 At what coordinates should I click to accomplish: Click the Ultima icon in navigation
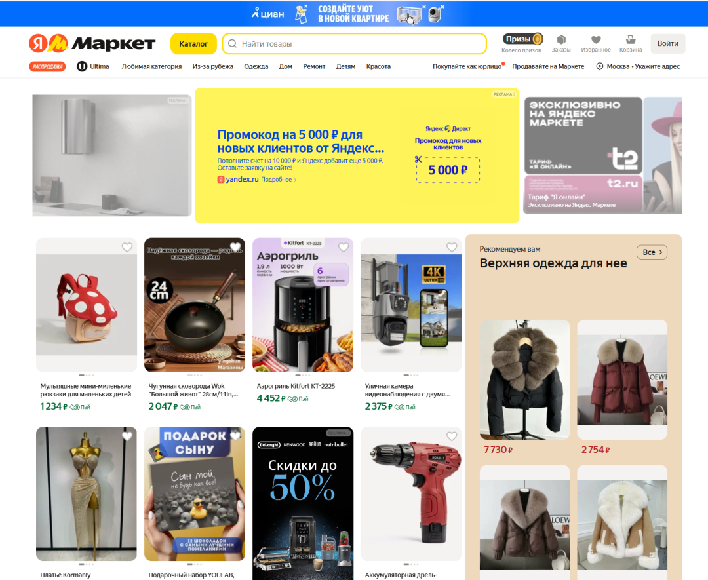[82, 66]
